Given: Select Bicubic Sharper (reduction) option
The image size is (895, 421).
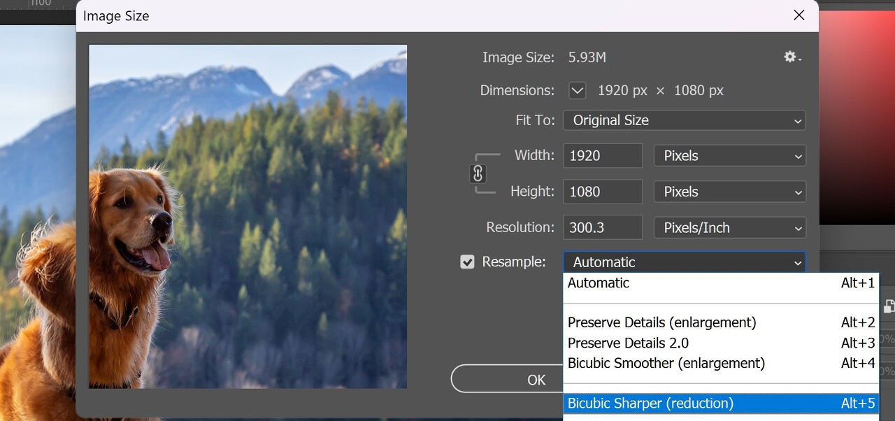Looking at the screenshot, I should click(721, 404).
